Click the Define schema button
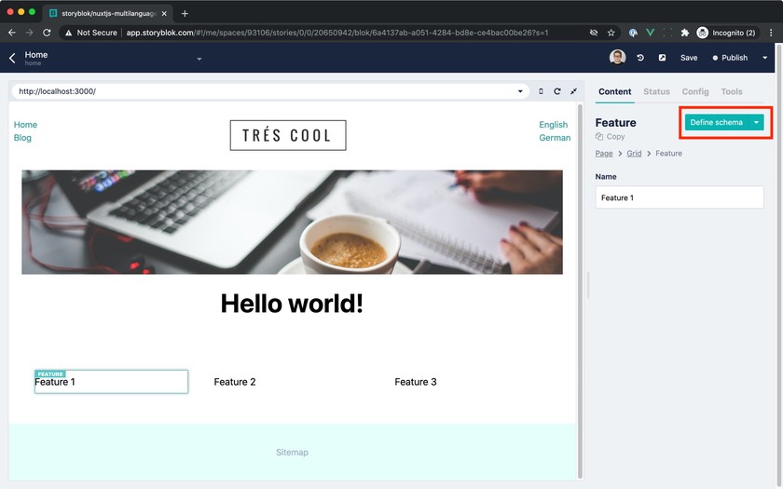The width and height of the screenshot is (783, 489). (717, 122)
